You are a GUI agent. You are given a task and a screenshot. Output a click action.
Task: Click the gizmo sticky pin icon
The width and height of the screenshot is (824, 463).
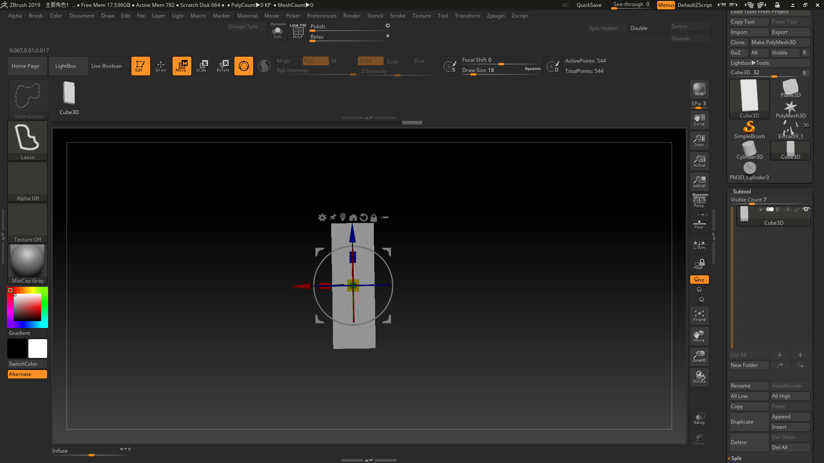333,217
